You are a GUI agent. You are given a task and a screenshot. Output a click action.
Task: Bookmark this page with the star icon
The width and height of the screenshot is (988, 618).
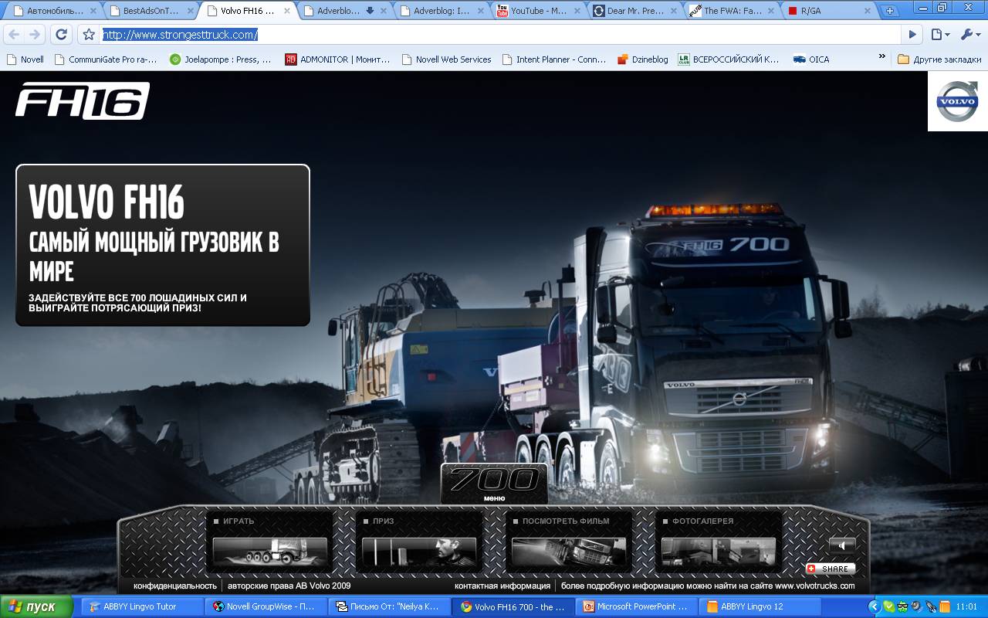click(x=89, y=35)
